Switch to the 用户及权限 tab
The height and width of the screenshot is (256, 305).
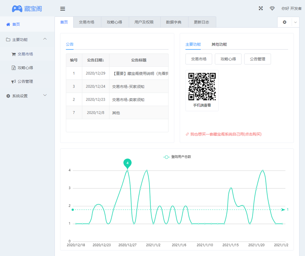pos(144,22)
